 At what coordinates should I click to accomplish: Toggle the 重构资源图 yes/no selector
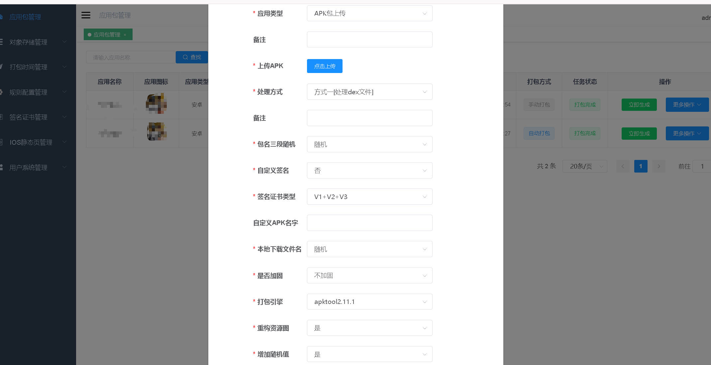(x=369, y=328)
